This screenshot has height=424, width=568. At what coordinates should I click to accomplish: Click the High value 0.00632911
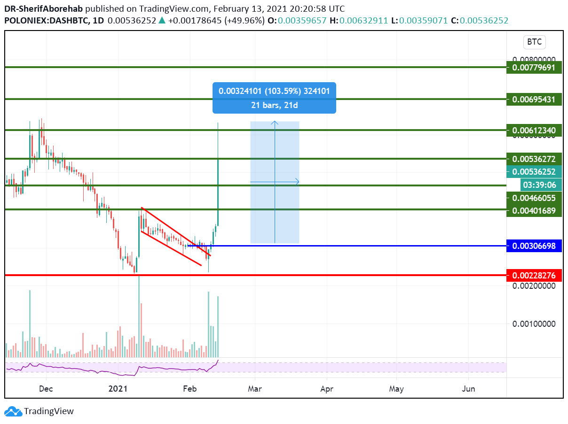(x=364, y=21)
